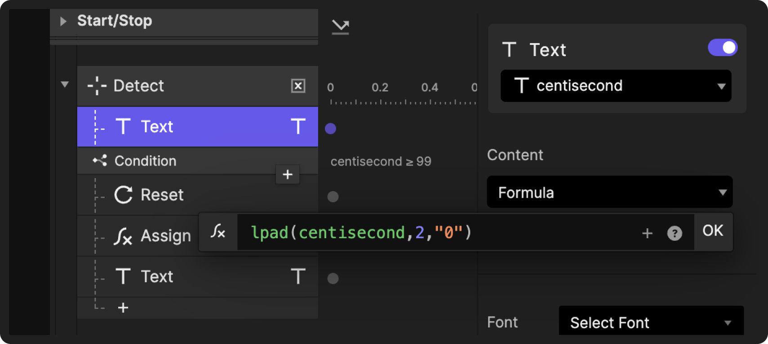
Task: Click into the lpad formula input field
Action: [440, 233]
